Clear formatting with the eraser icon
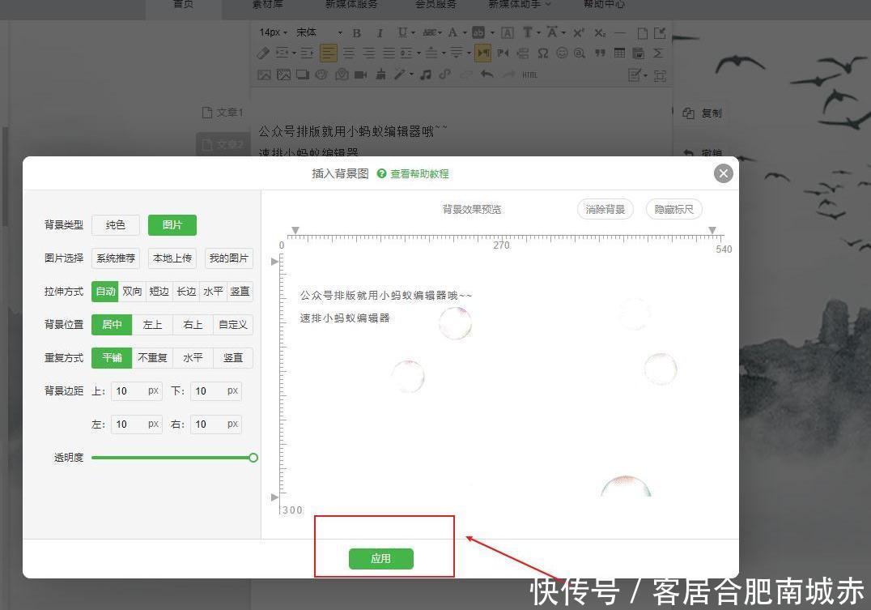Image resolution: width=871 pixels, height=610 pixels. 261,53
